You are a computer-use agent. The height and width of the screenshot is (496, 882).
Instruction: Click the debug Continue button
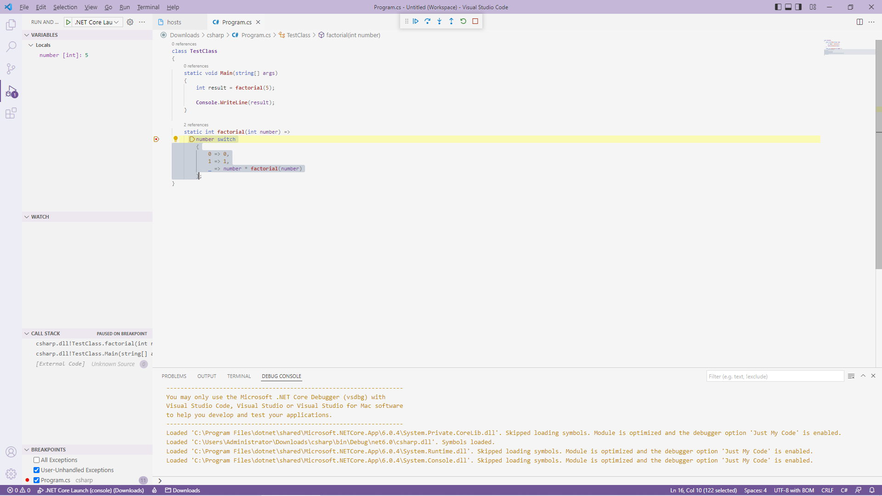(x=415, y=21)
